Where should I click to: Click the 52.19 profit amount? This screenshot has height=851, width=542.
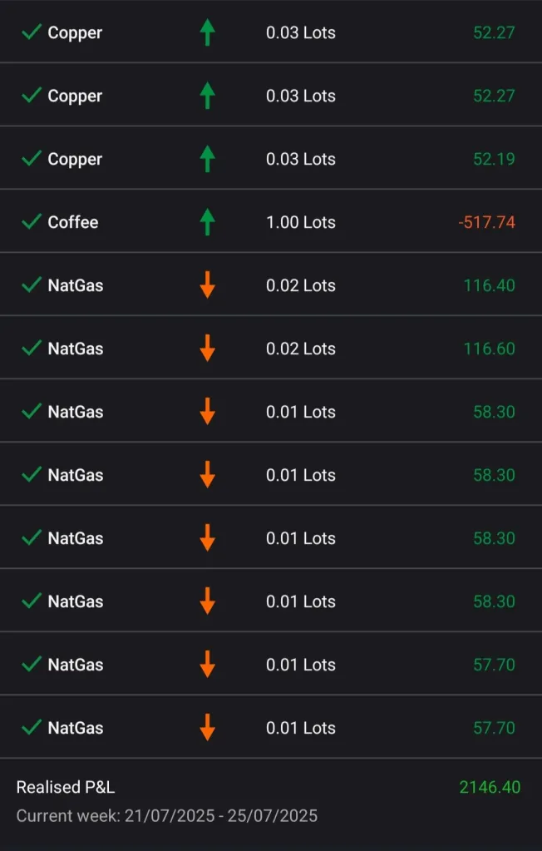click(x=494, y=159)
